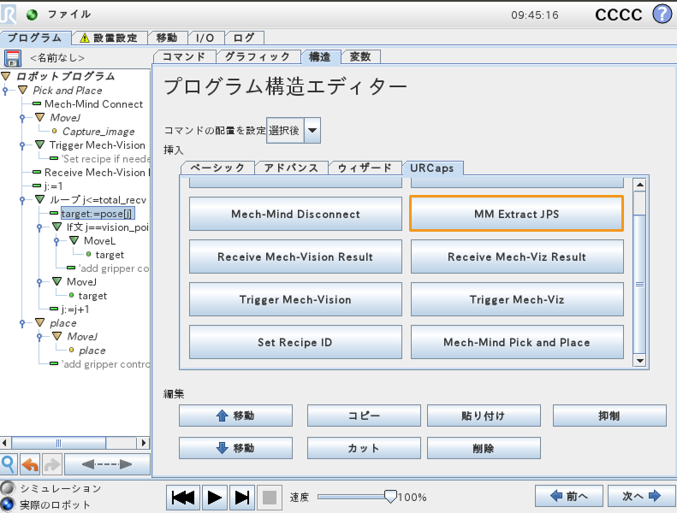
Task: Open the アドバンス insert tab
Action: click(x=292, y=168)
